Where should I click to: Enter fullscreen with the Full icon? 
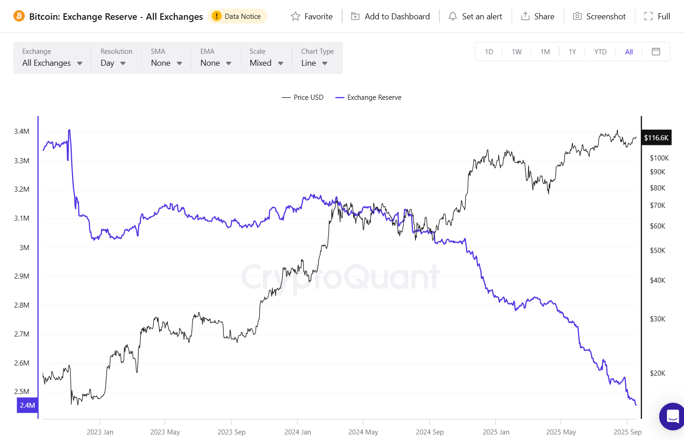[x=649, y=17]
